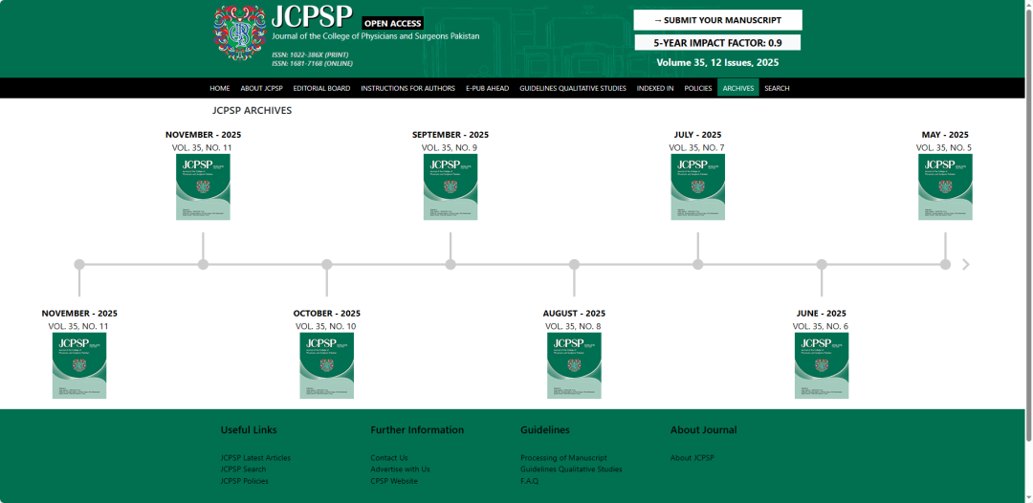Click the September 2025 timeline dot
This screenshot has height=503, width=1033.
[451, 265]
